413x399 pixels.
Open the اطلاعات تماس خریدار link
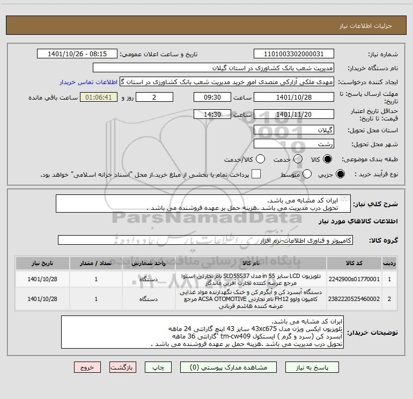(x=88, y=82)
